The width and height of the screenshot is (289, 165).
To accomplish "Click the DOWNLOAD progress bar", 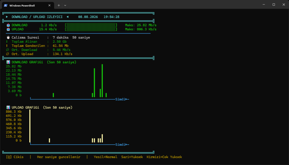I will pos(91,25).
